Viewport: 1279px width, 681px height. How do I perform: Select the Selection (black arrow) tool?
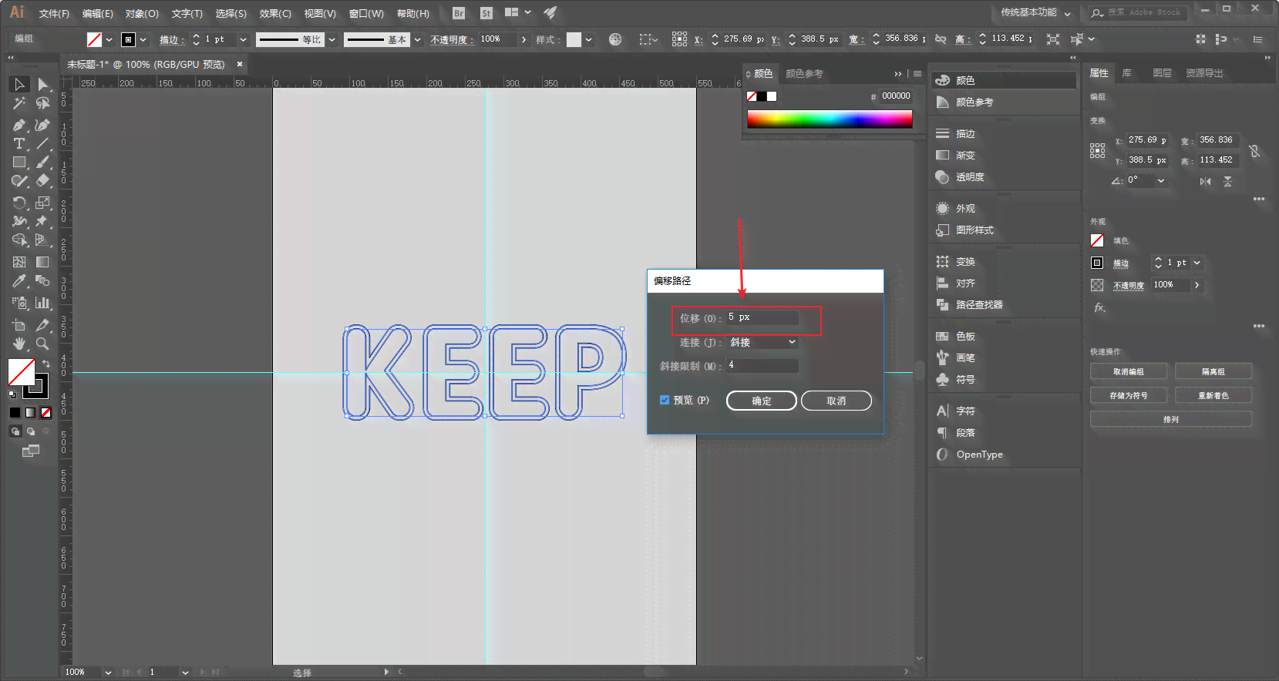click(x=19, y=84)
